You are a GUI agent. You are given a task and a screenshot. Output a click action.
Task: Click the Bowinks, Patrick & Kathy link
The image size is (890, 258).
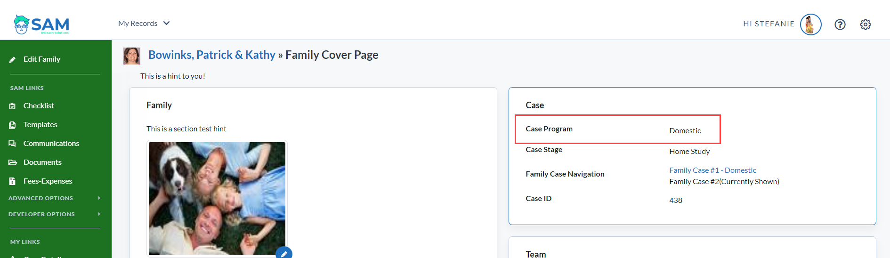211,55
